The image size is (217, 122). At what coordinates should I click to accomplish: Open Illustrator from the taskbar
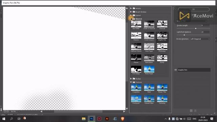click(x=107, y=119)
